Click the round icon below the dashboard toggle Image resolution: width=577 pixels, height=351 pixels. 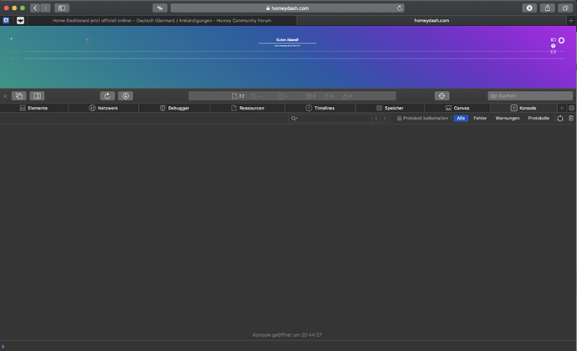(553, 46)
